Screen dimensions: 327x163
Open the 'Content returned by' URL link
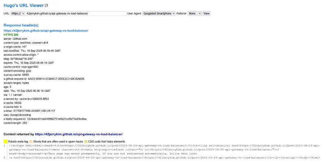coord(78,134)
